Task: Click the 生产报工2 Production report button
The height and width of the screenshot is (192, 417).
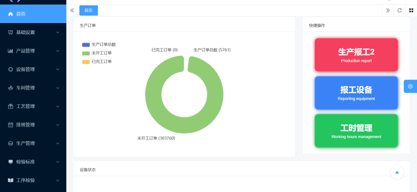Action: point(356,55)
